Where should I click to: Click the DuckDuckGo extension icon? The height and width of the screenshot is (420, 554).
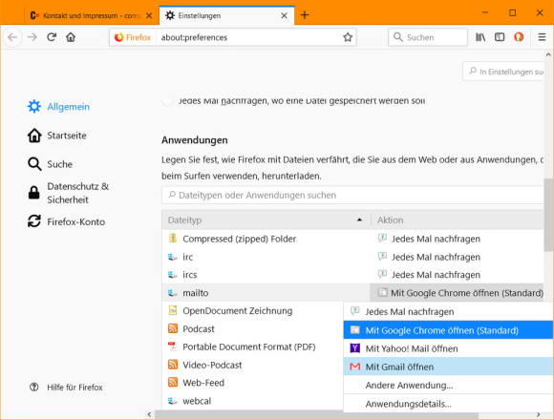pos(519,37)
